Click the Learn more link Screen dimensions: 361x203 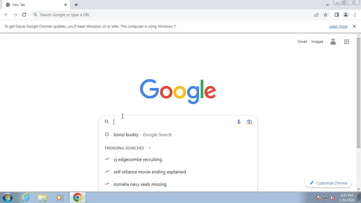click(338, 26)
